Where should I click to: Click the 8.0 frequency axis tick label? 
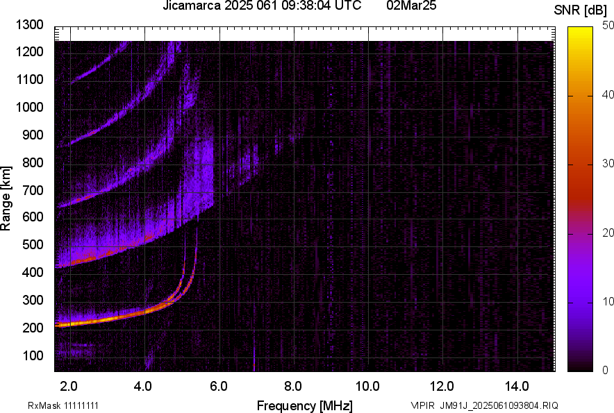pos(294,385)
